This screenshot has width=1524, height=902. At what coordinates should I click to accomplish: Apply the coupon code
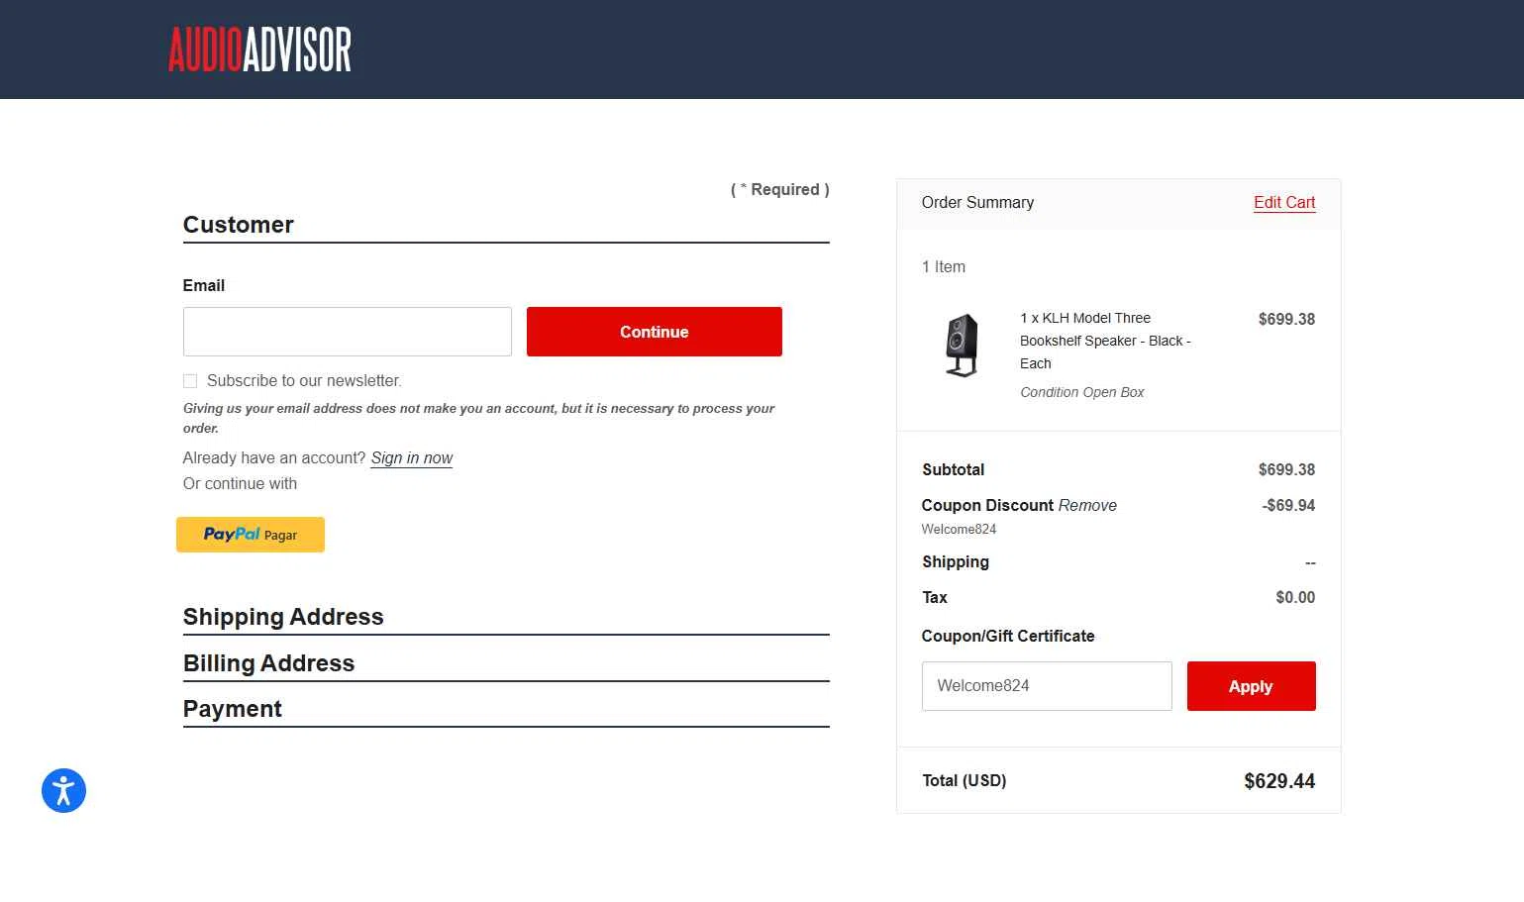click(1252, 686)
